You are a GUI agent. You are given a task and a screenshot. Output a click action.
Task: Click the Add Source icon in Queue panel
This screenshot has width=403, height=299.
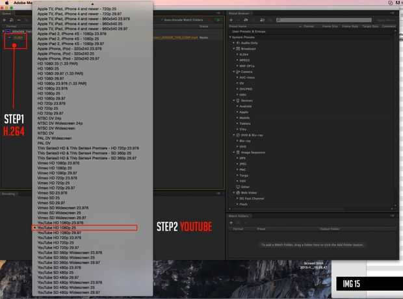[5, 20]
